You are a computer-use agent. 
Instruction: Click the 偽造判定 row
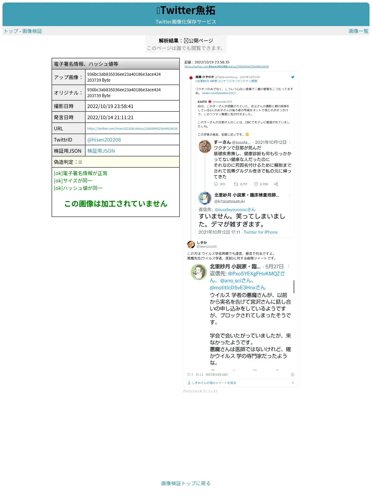point(116,162)
